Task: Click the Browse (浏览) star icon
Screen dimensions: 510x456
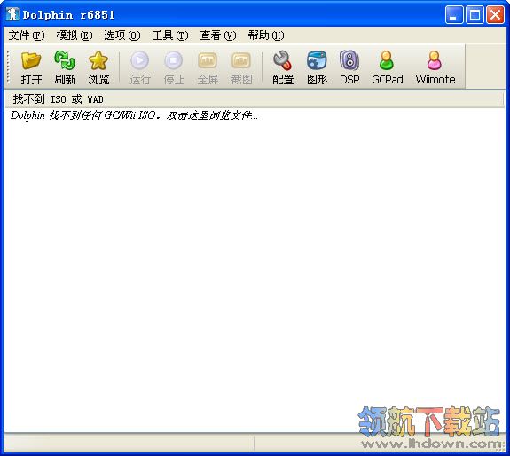Action: point(98,60)
